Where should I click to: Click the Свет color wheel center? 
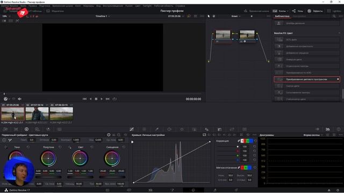click(x=80, y=158)
